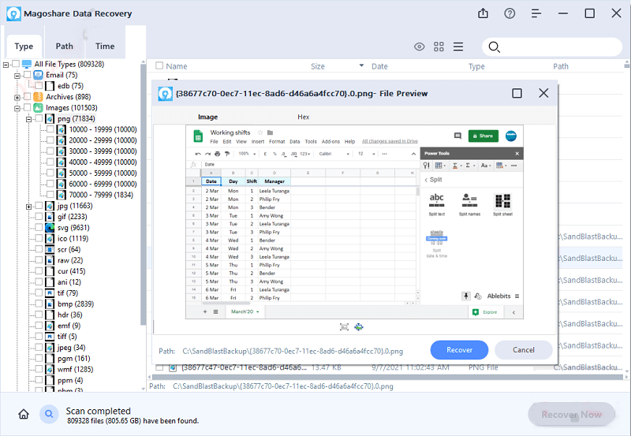Click the Magoshare app logo in title bar
631x436 pixels.
[13, 13]
